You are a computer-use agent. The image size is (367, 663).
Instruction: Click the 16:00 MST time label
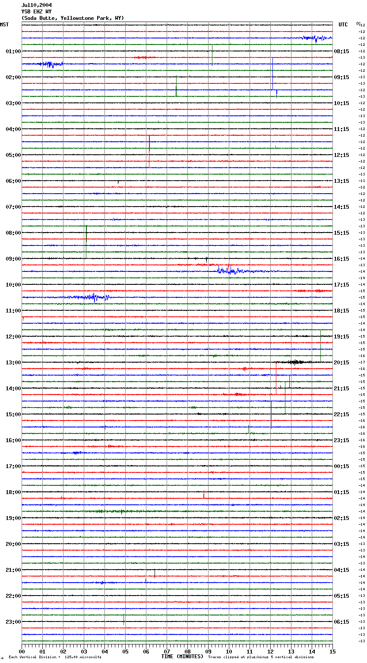(x=13, y=440)
